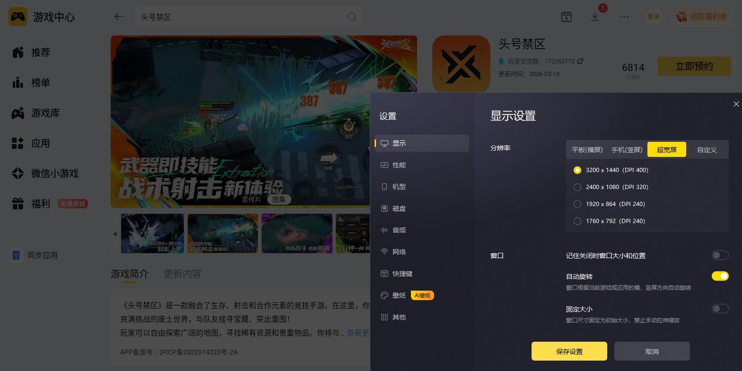Click the 头号禁区 game app icon
The height and width of the screenshot is (371, 742).
click(x=461, y=64)
